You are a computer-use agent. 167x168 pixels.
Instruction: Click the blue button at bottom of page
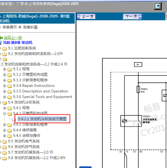click(x=85, y=167)
